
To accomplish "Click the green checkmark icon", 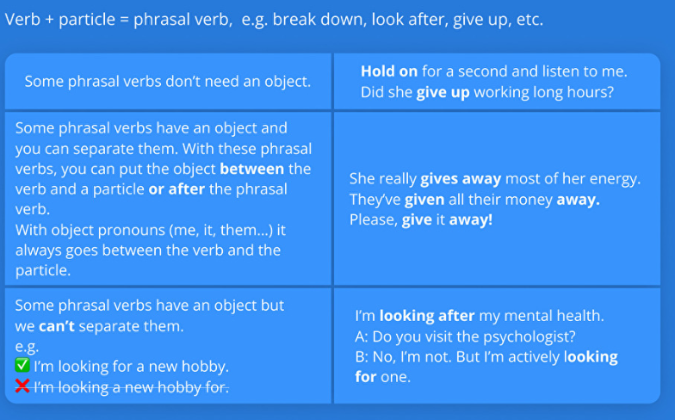I will [22, 365].
